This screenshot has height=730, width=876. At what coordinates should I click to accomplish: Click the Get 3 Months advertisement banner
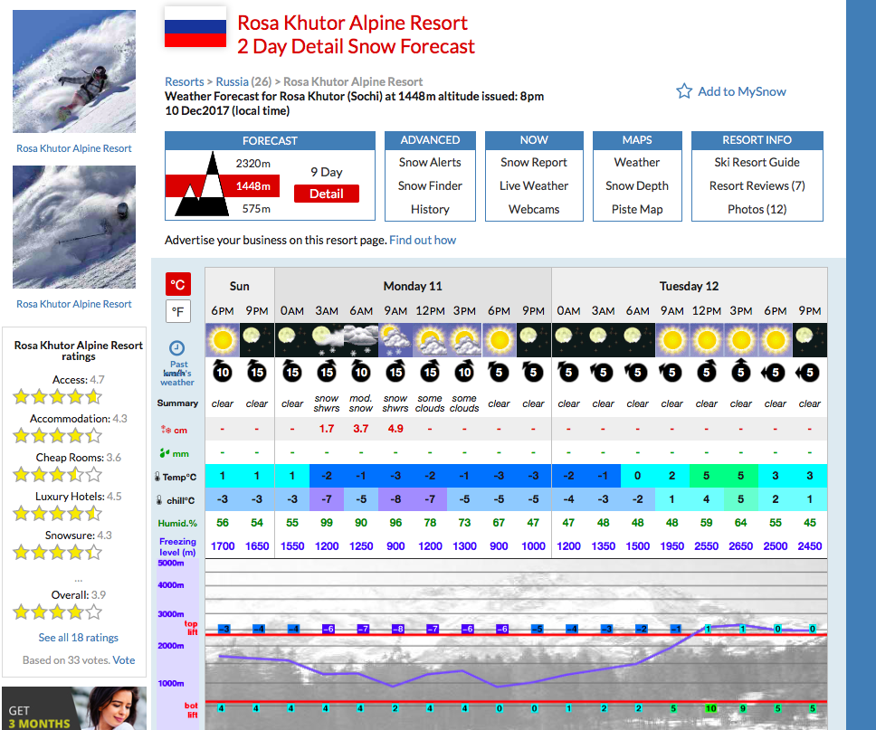74,708
